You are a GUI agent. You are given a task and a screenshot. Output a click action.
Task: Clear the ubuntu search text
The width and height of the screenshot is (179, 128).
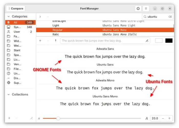170,17
